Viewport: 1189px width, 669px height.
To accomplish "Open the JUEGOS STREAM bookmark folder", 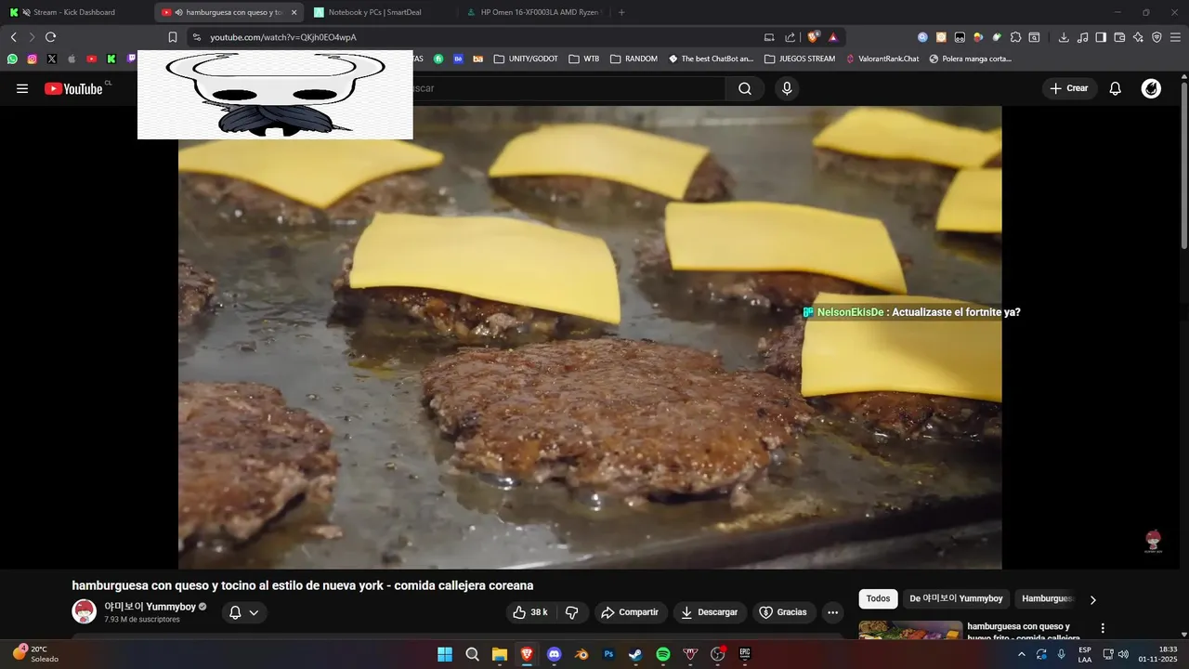I will 799,59.
